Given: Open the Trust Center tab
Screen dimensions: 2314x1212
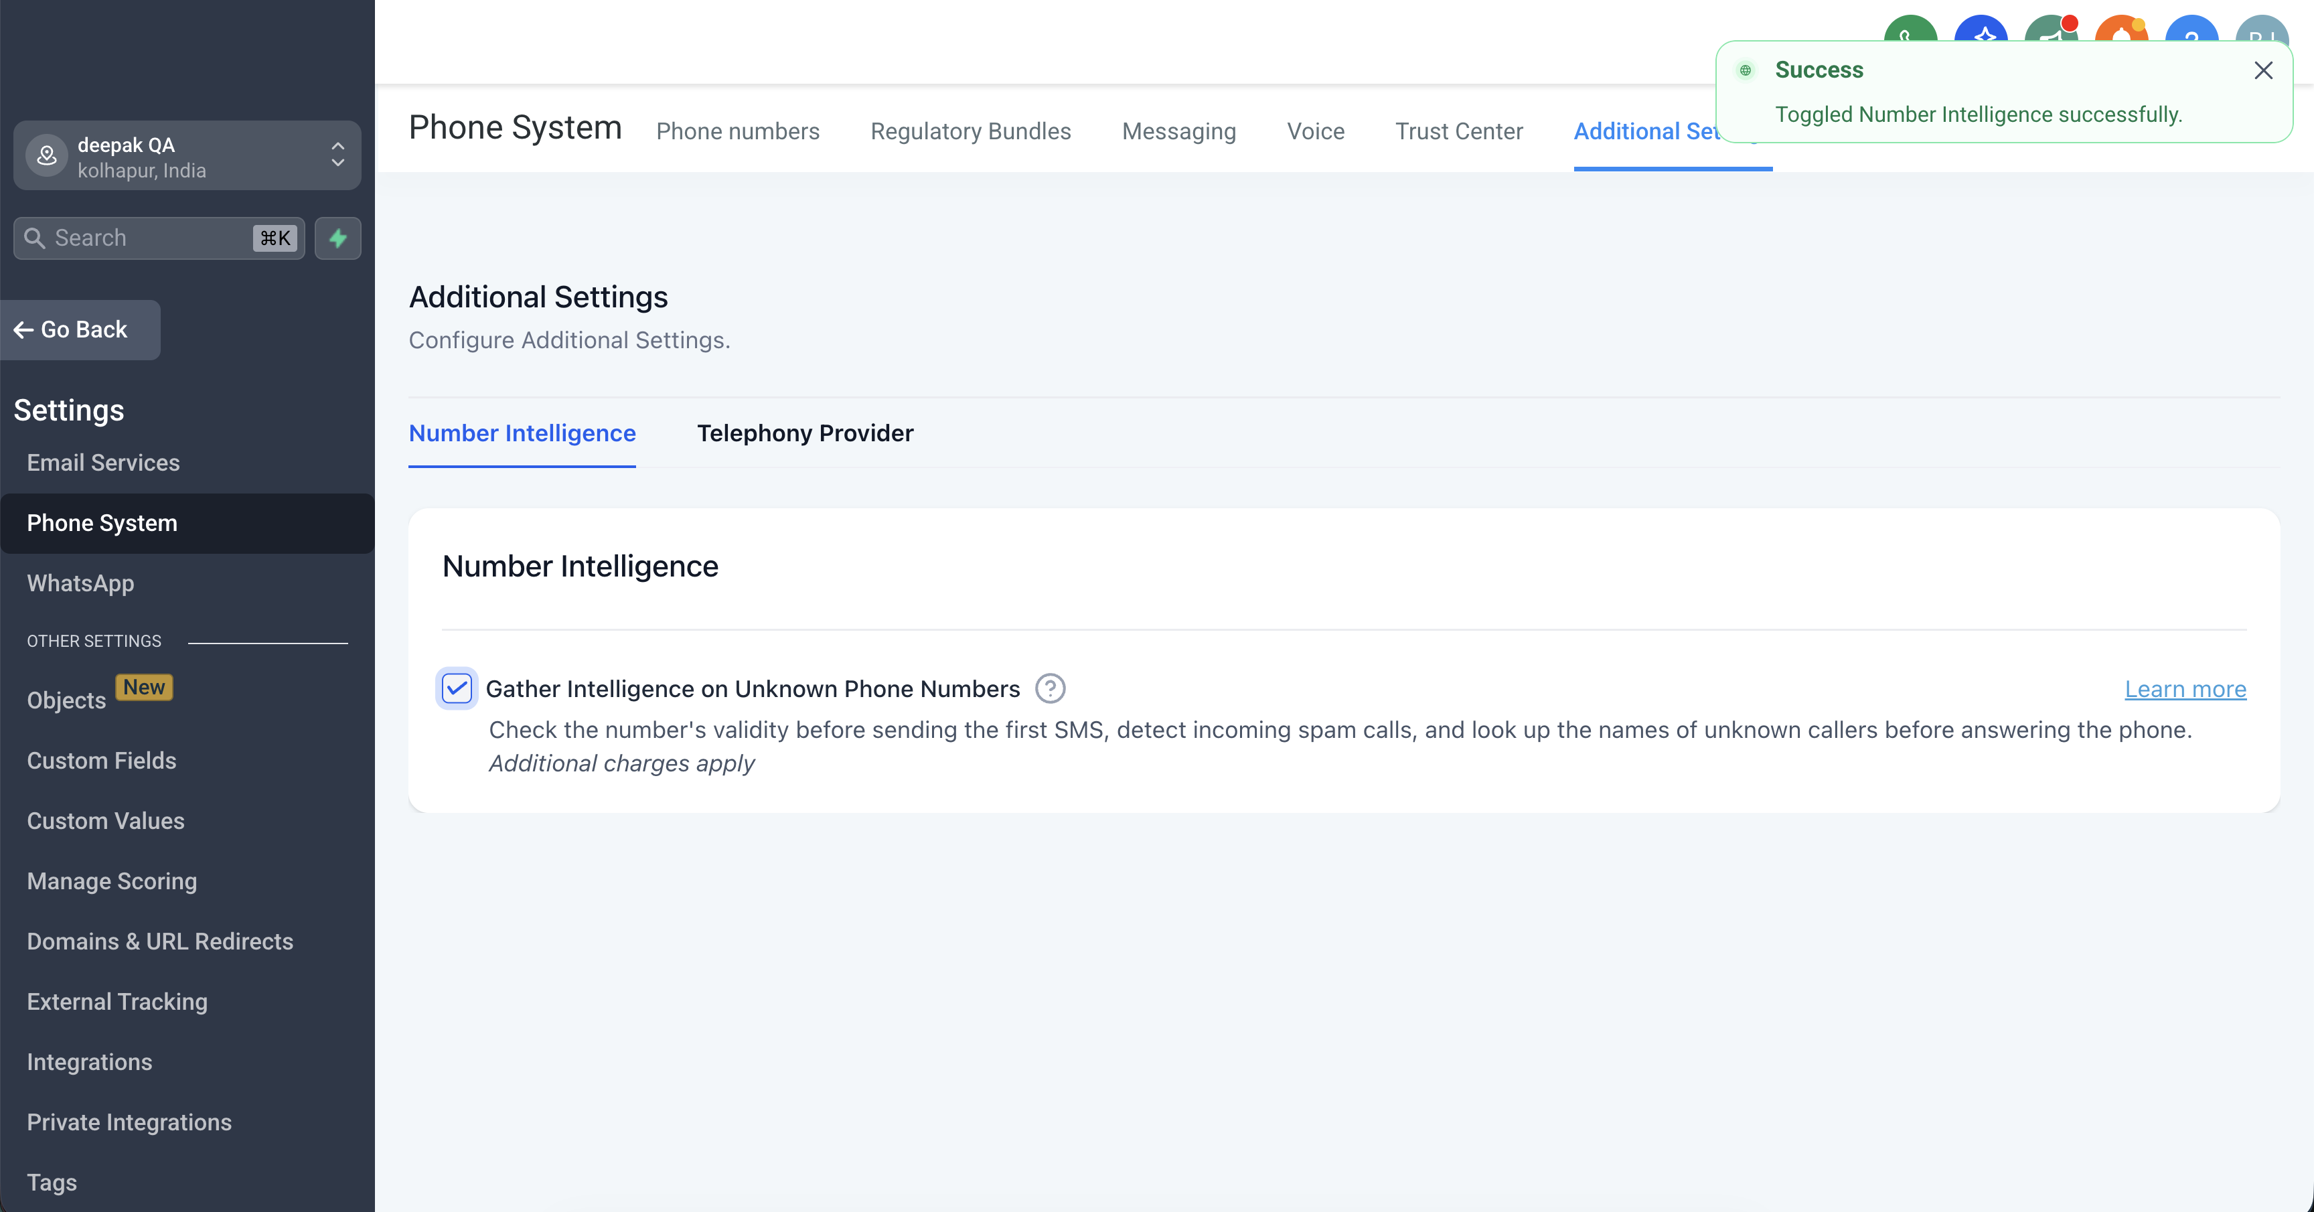Looking at the screenshot, I should pos(1458,131).
